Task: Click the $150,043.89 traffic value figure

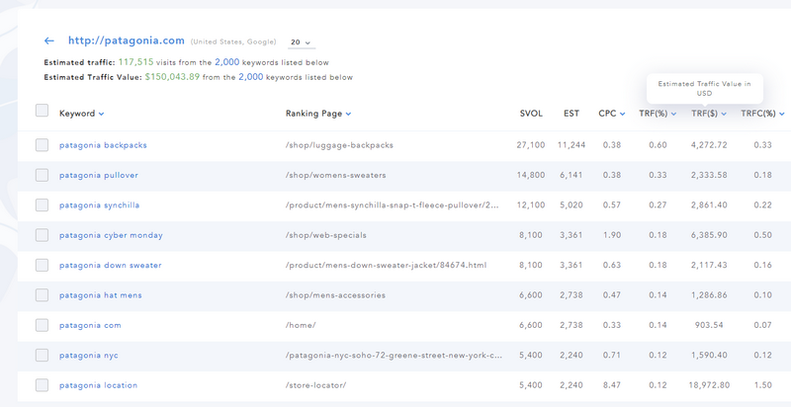Action: point(172,77)
